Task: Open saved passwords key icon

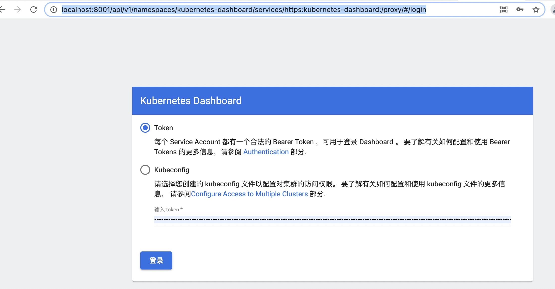Action: (x=520, y=10)
